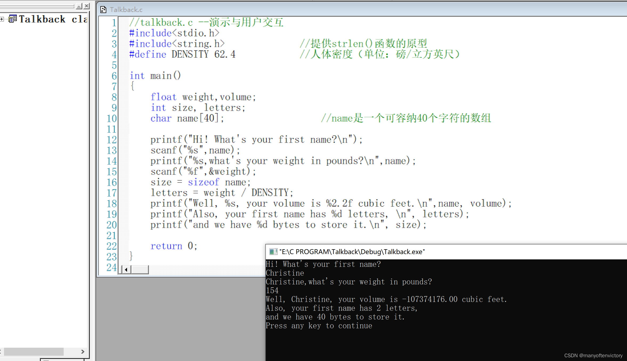Click on 'scanf("%f",&weight);' line
The width and height of the screenshot is (627, 361).
pos(203,172)
